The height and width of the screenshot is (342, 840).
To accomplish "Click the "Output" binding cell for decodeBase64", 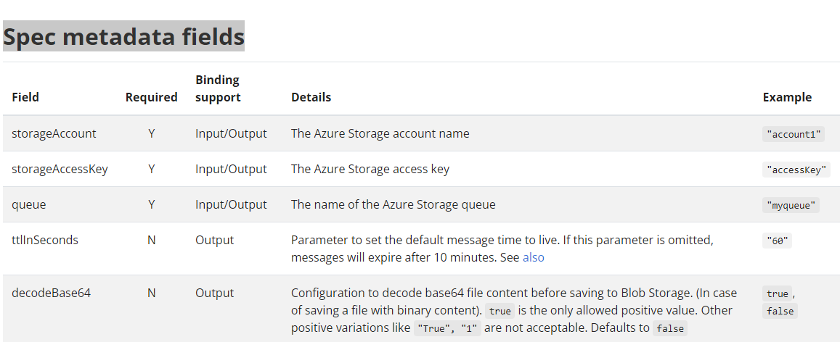I will point(214,293).
